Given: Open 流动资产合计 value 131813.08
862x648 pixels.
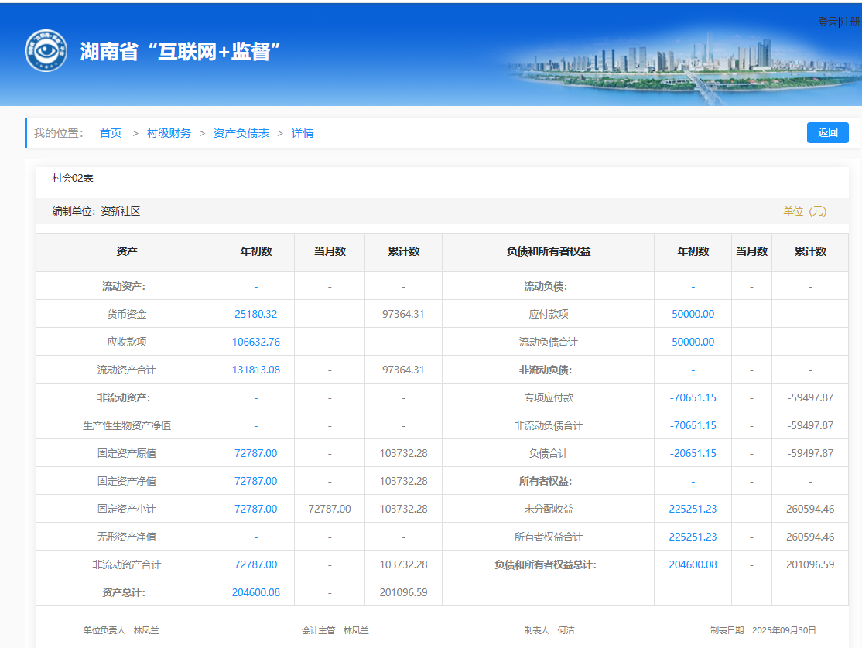Looking at the screenshot, I should coord(255,370).
